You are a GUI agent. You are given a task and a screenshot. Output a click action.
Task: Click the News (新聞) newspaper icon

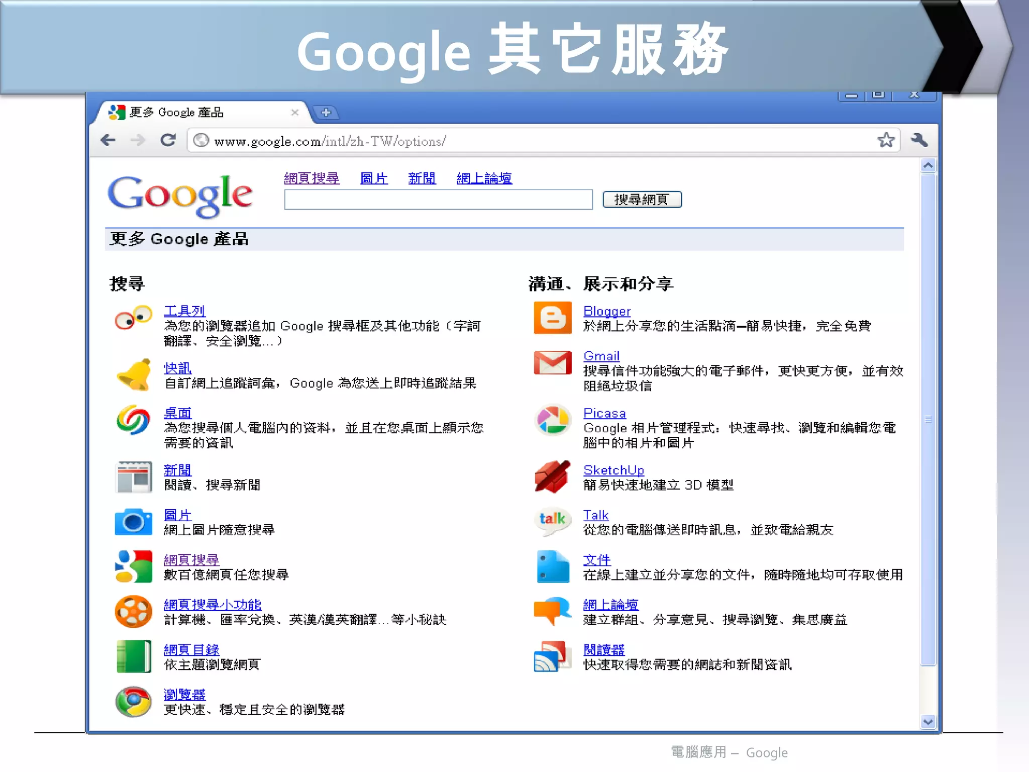click(x=133, y=477)
